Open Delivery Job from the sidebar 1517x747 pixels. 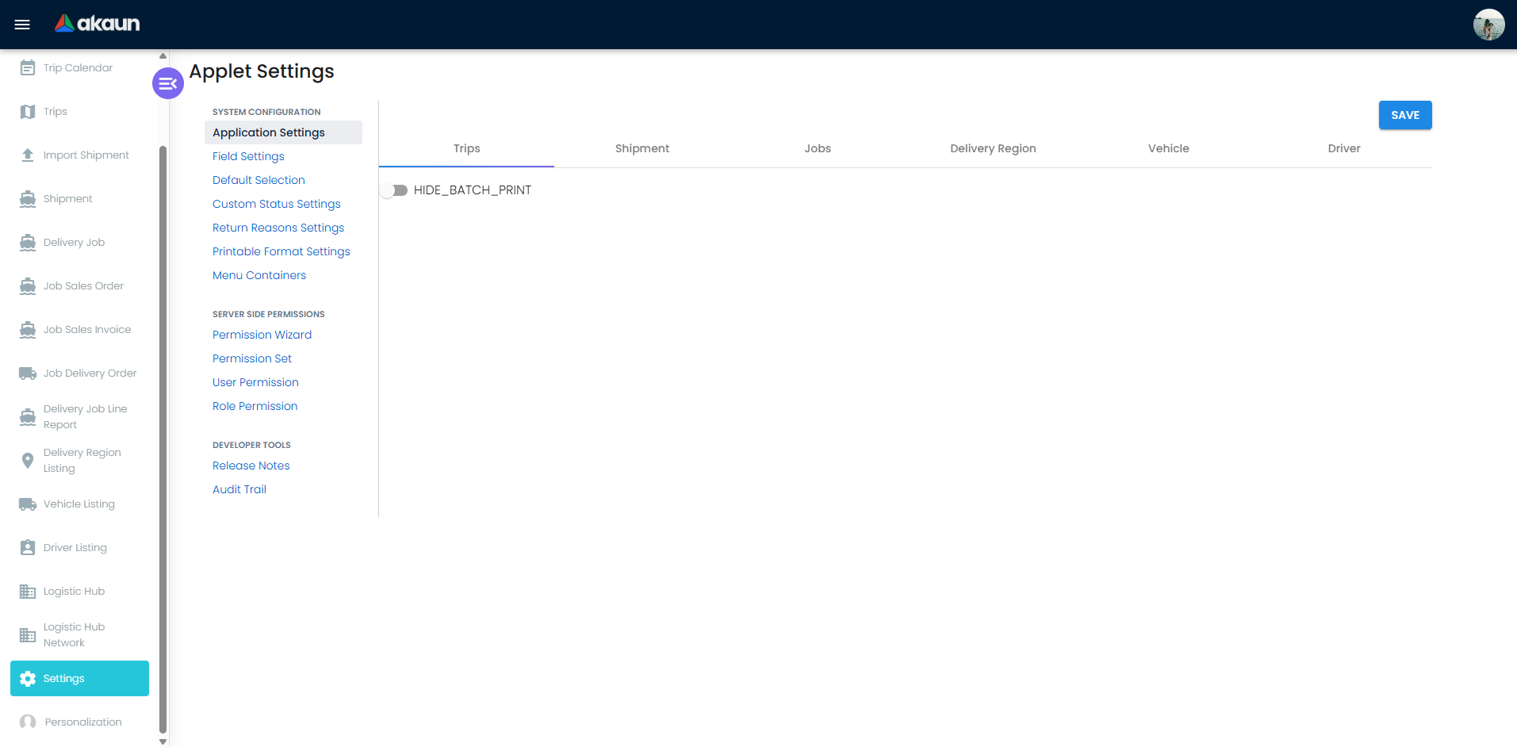[28, 242]
